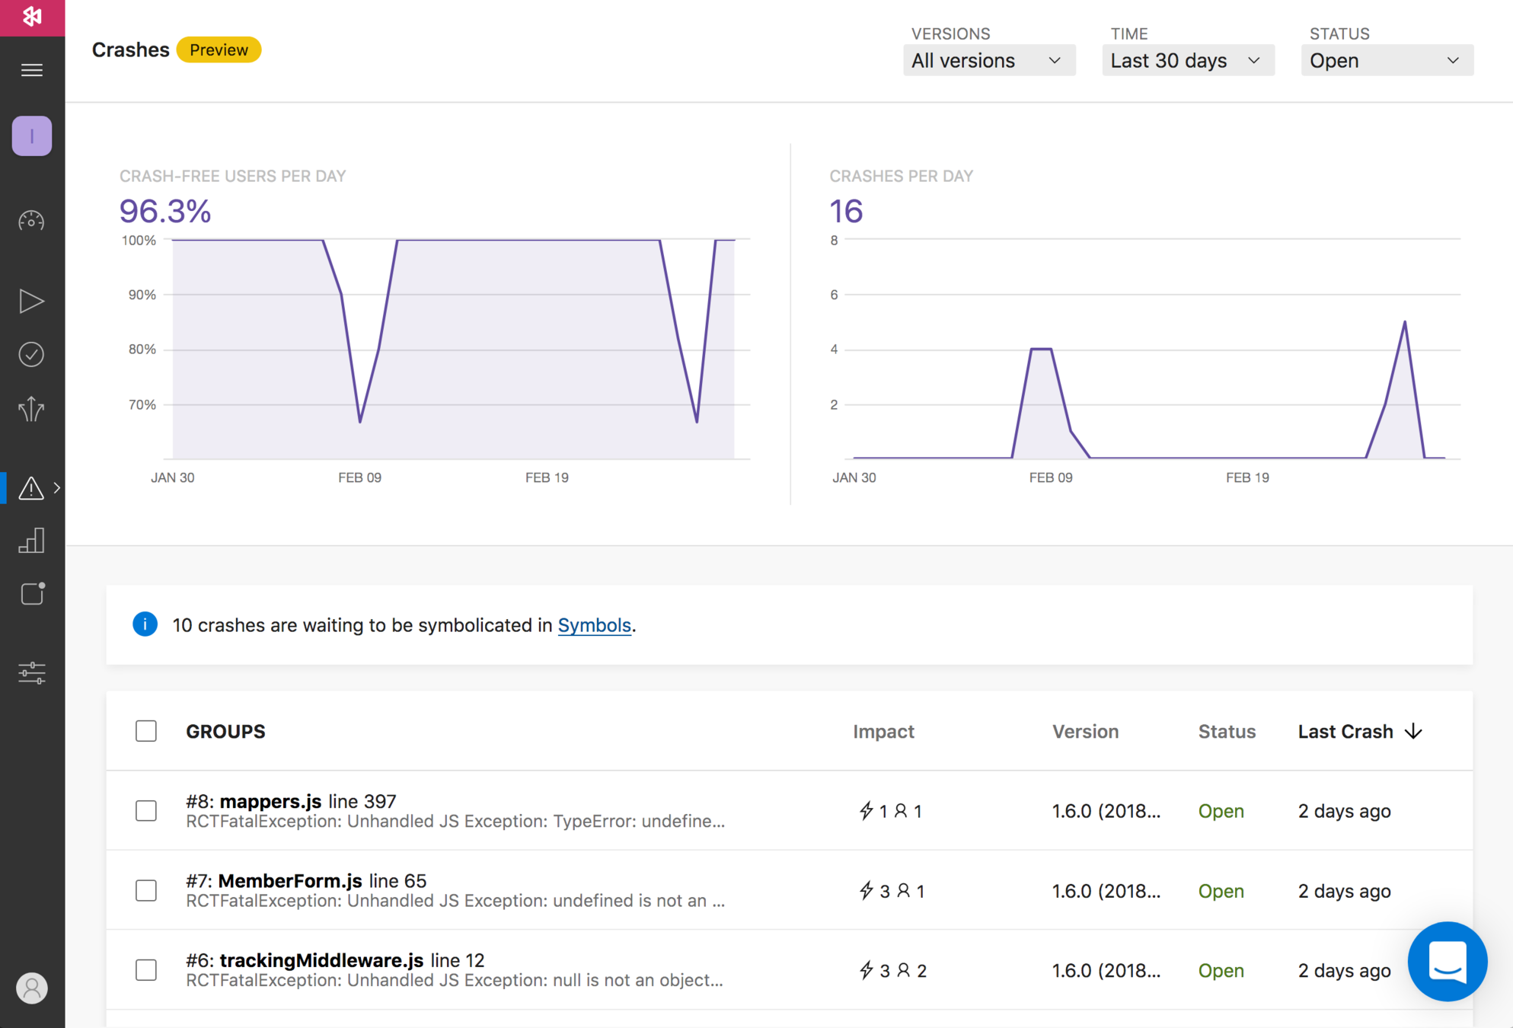Image resolution: width=1513 pixels, height=1028 pixels.
Task: Click the Impact column header
Action: [883, 731]
